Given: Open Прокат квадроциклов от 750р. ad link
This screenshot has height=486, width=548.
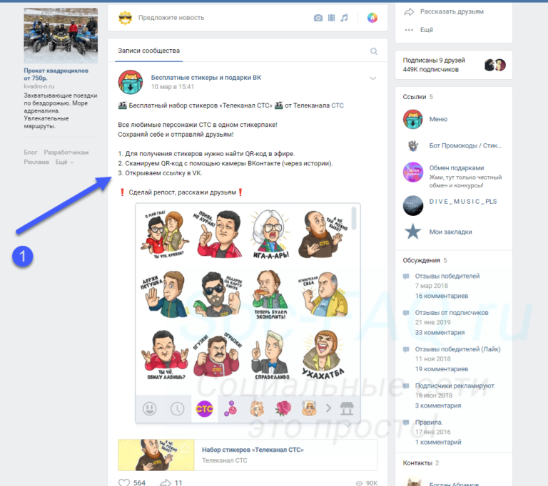Looking at the screenshot, I should [56, 74].
